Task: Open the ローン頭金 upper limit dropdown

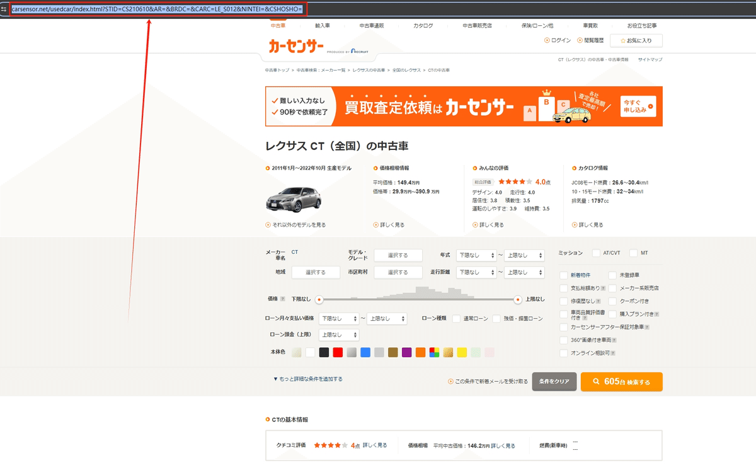Action: coord(339,335)
